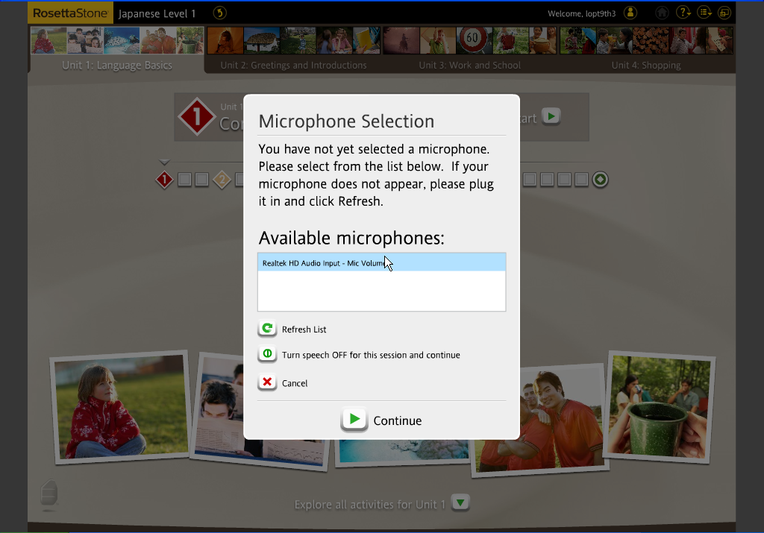This screenshot has height=533, width=764.
Task: Click the Continue button label
Action: pyautogui.click(x=397, y=420)
